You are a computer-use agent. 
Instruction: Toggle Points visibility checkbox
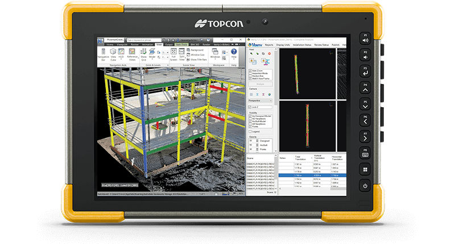coord(250,127)
